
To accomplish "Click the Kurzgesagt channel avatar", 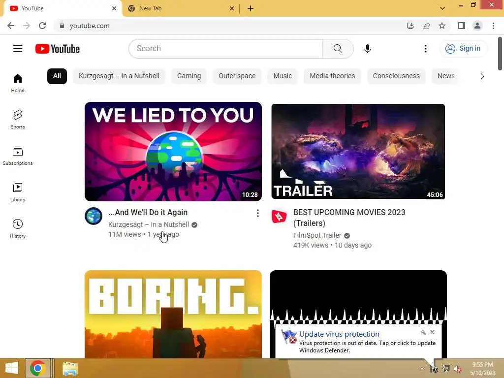I will [x=94, y=216].
